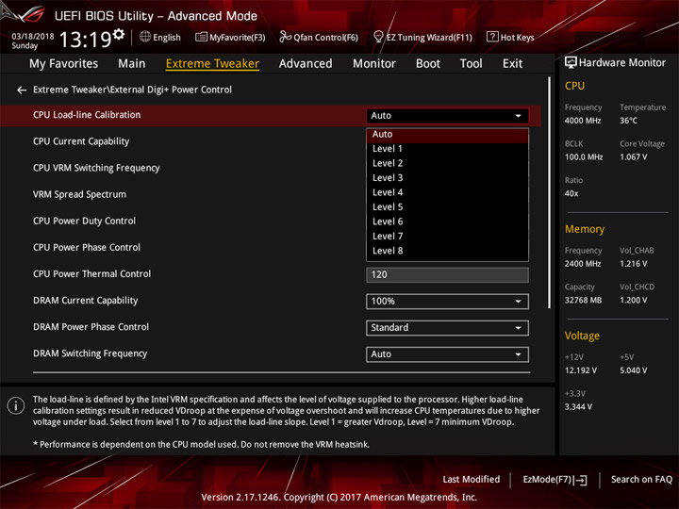Image resolution: width=679 pixels, height=509 pixels.
Task: Click the settings list scrollbar
Action: 550,192
